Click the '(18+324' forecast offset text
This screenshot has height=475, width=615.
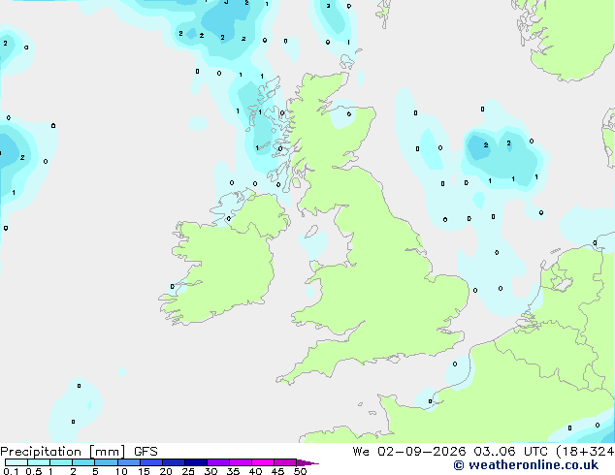[585, 452]
